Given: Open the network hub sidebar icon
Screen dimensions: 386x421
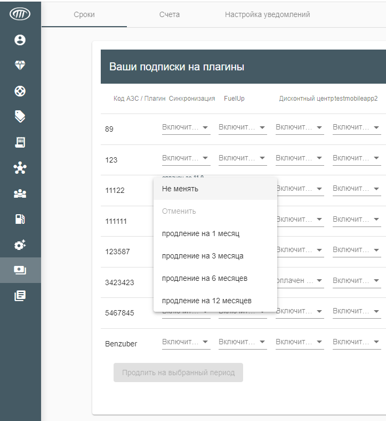Looking at the screenshot, I should pyautogui.click(x=20, y=168).
